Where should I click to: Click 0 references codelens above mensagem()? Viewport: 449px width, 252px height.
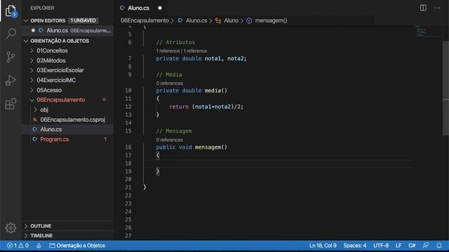click(x=169, y=140)
